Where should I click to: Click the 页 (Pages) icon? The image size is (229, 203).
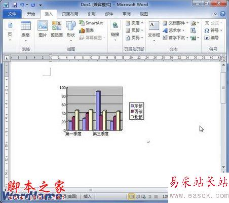(10, 25)
